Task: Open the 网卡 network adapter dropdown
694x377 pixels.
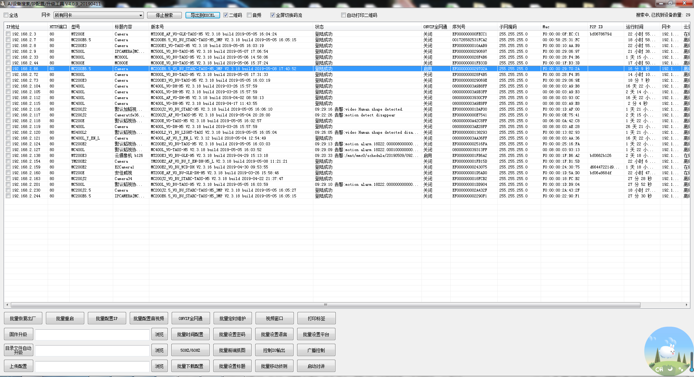Action: (x=141, y=15)
